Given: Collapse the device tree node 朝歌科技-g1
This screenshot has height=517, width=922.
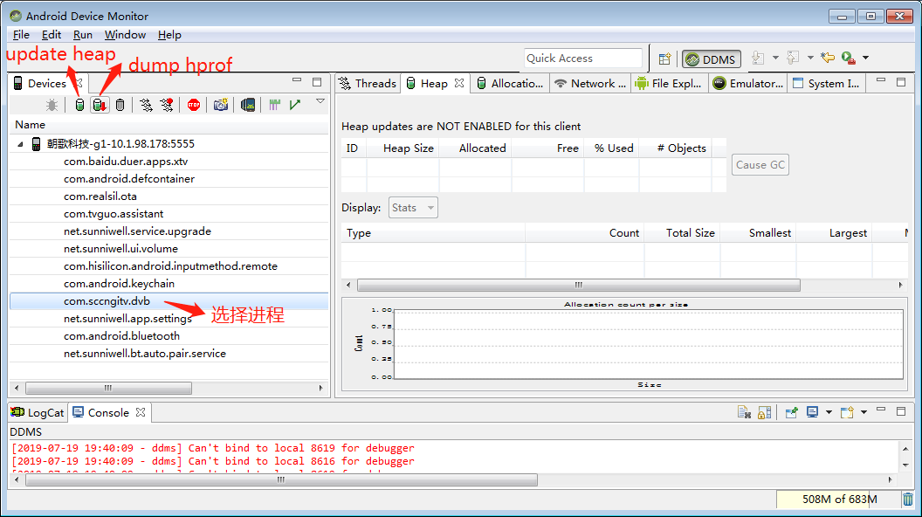Looking at the screenshot, I should pyautogui.click(x=20, y=143).
